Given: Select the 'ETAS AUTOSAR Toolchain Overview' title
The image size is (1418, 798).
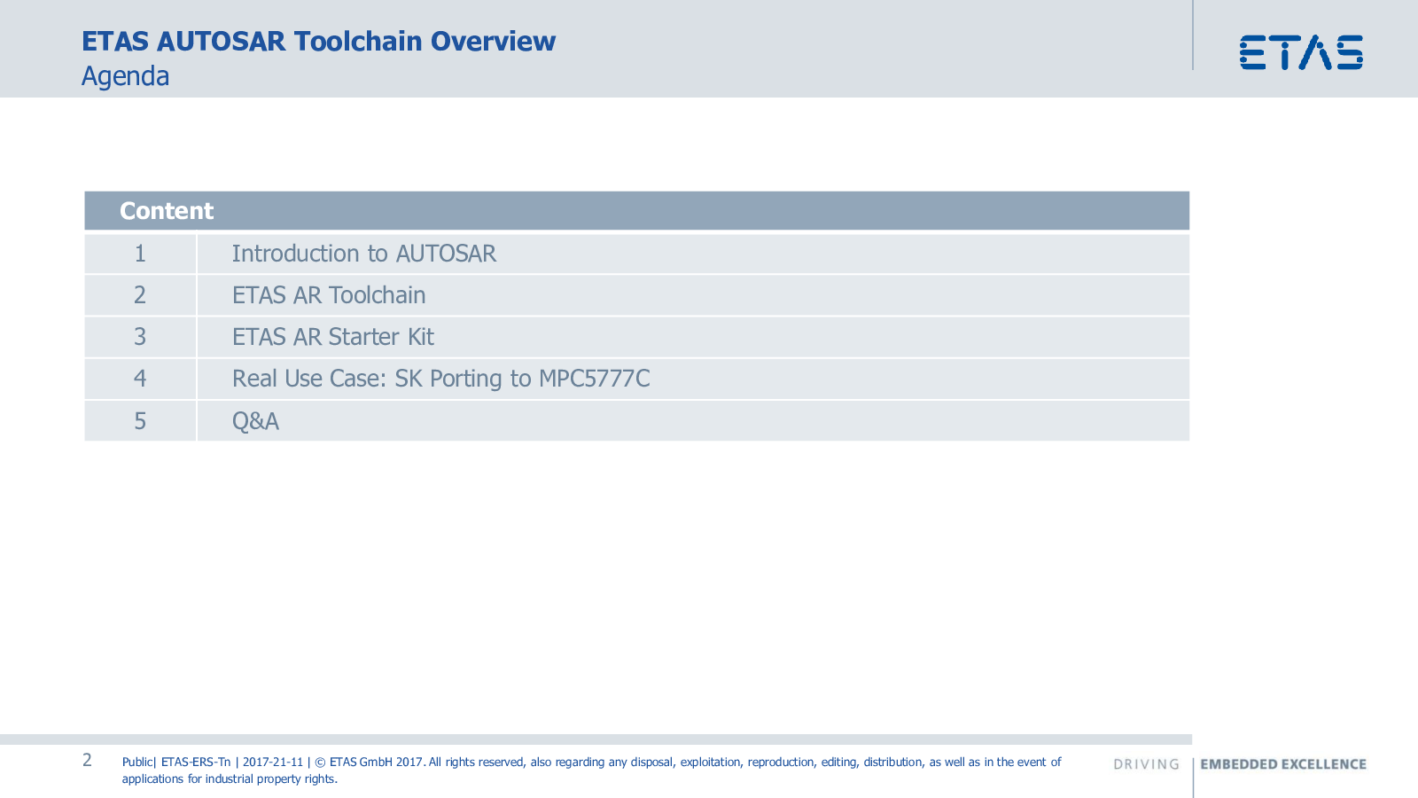Looking at the screenshot, I should [318, 42].
